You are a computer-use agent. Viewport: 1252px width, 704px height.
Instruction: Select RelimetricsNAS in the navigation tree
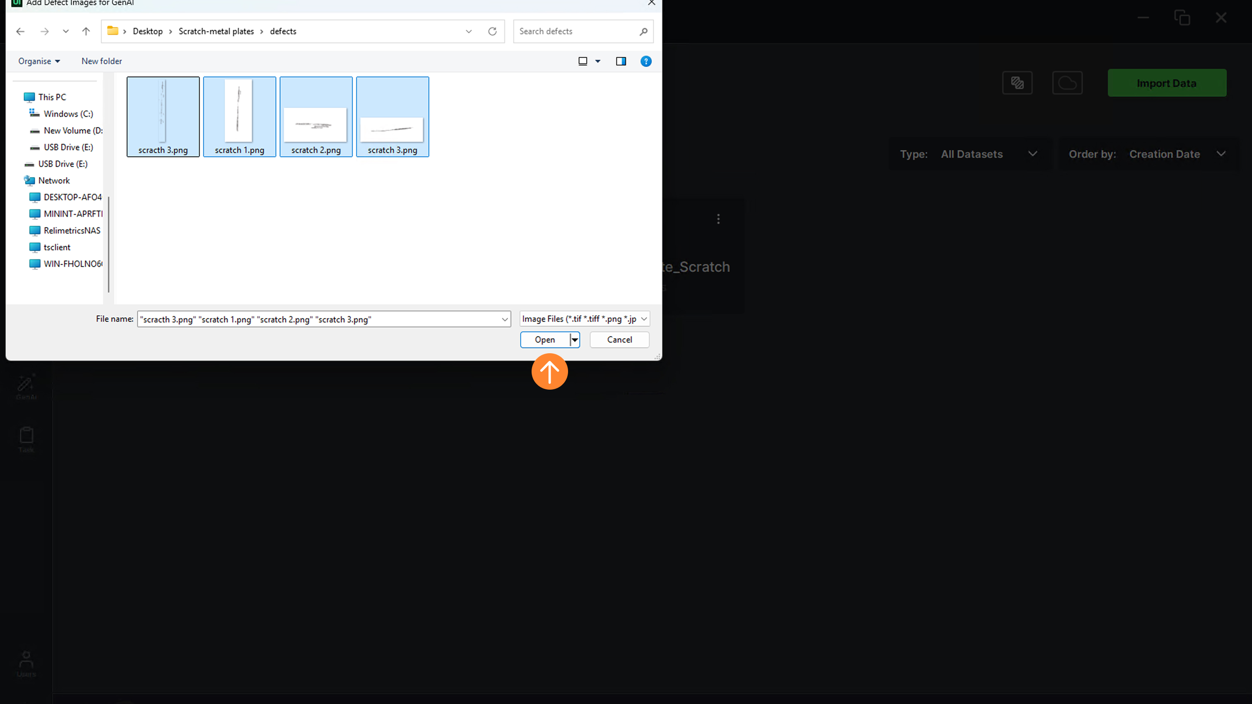[x=72, y=231]
